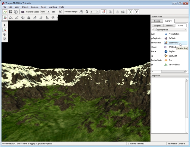Viewport: 190px width, 147px height.
Task: Toggle the camera eye visibility icon
Action: pyautogui.click(x=53, y=12)
